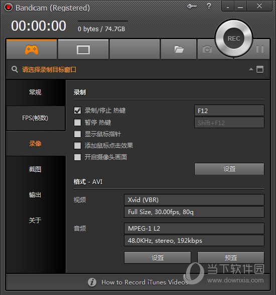This screenshot has height=295, width=276.
Task: Click 设置 button under recording options
Action: pyautogui.click(x=229, y=169)
